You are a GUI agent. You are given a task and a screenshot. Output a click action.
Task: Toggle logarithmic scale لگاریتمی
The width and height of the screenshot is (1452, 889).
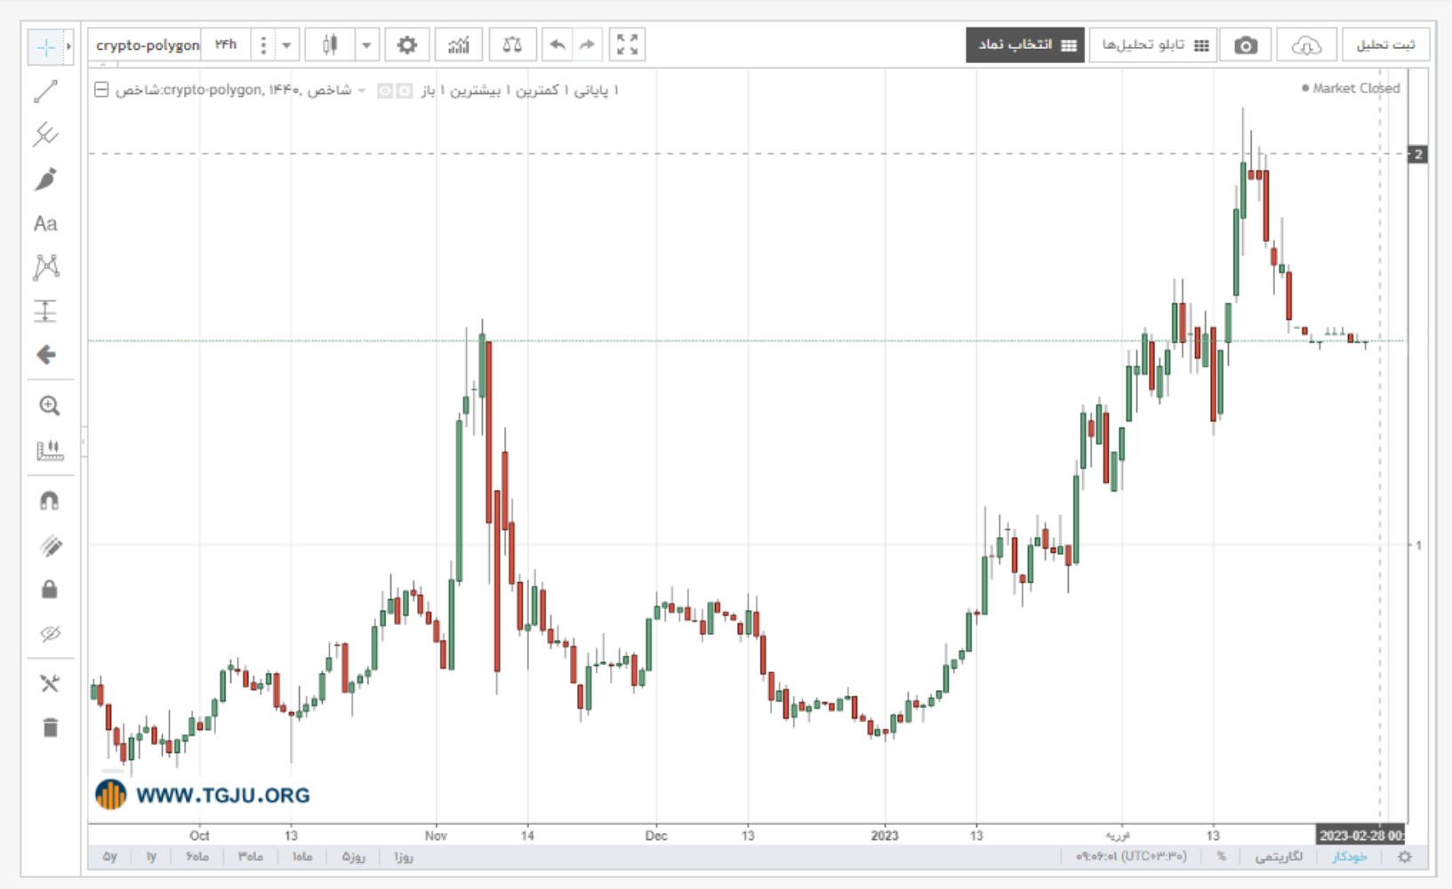(x=1279, y=857)
